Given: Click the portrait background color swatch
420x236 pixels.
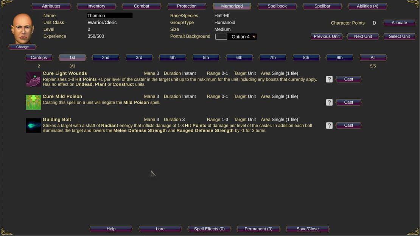Looking at the screenshot, I should [x=221, y=37].
